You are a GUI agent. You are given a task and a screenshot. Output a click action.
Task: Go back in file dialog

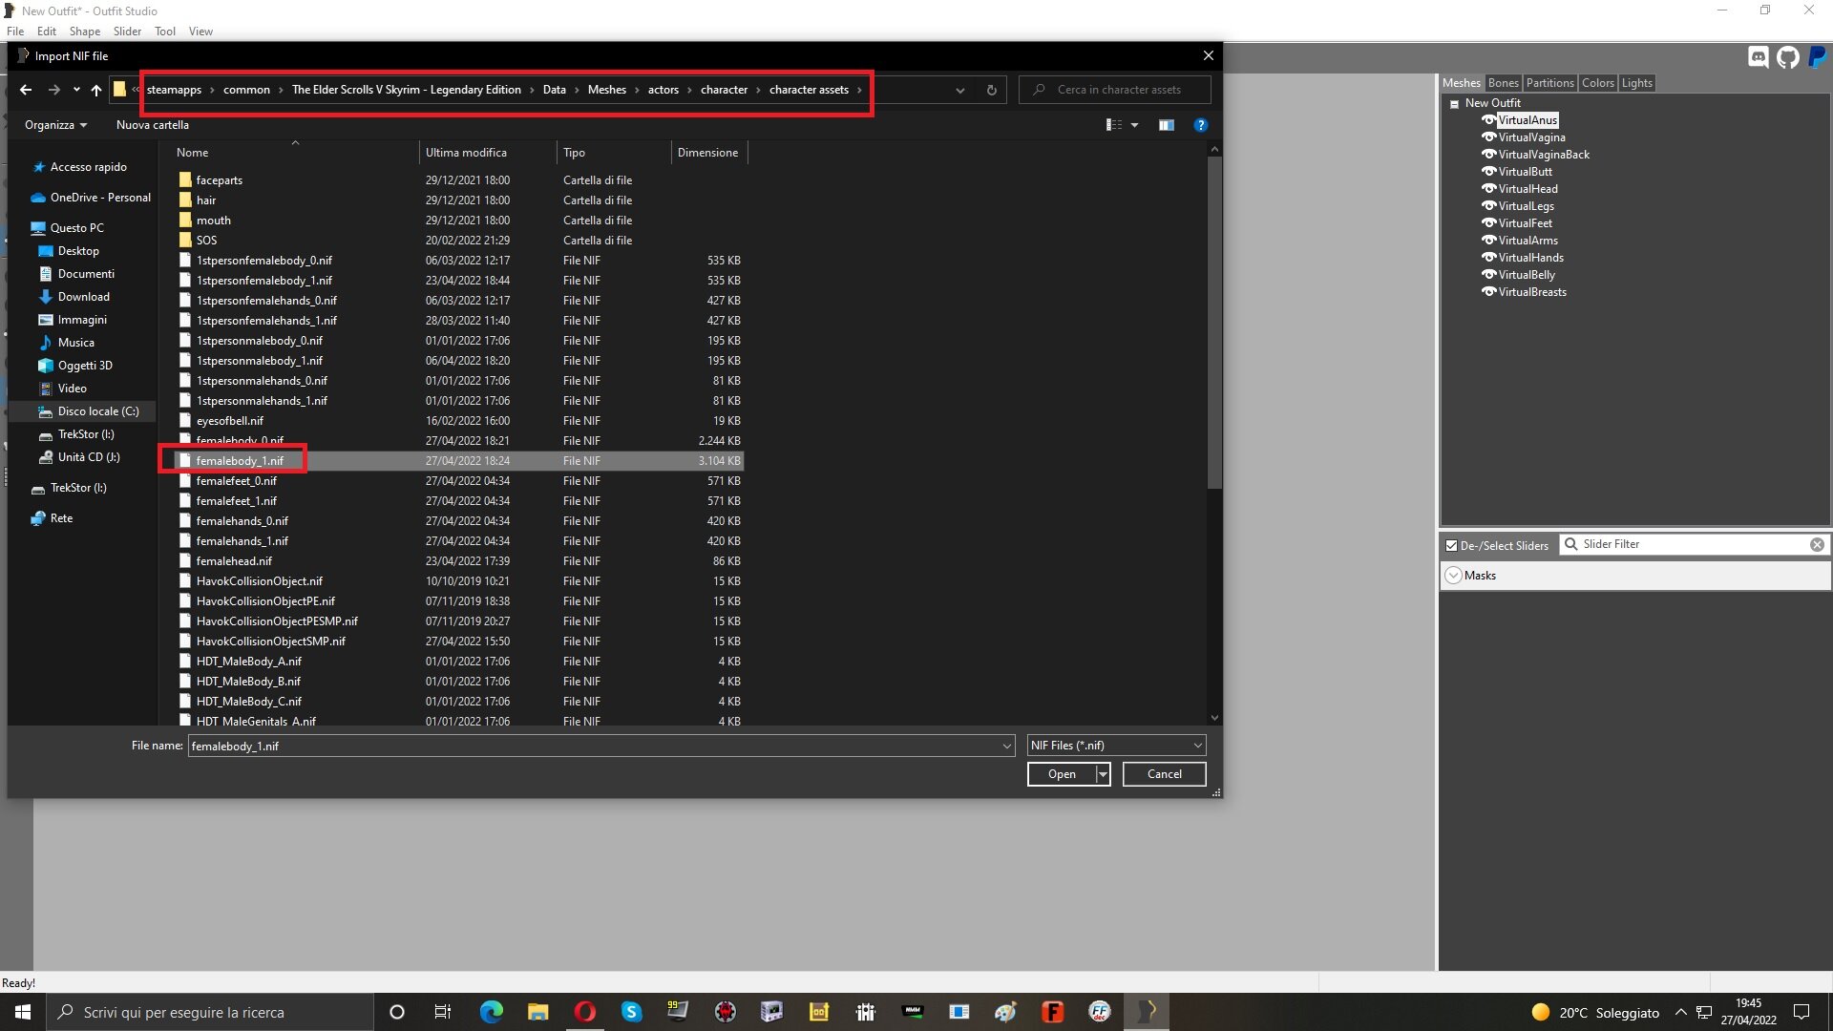pyautogui.click(x=26, y=90)
